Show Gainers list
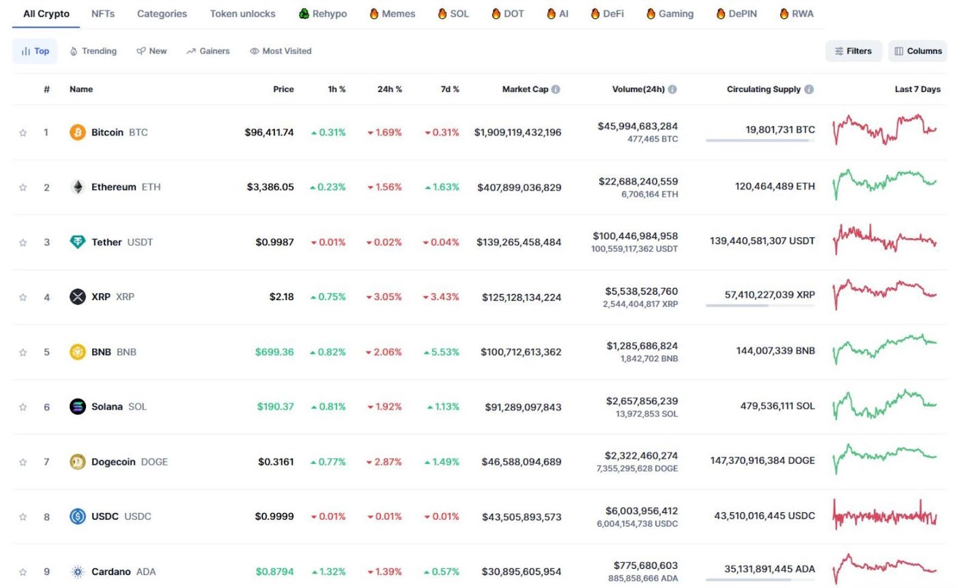Viewport: 955px width, 588px height. pyautogui.click(x=208, y=51)
